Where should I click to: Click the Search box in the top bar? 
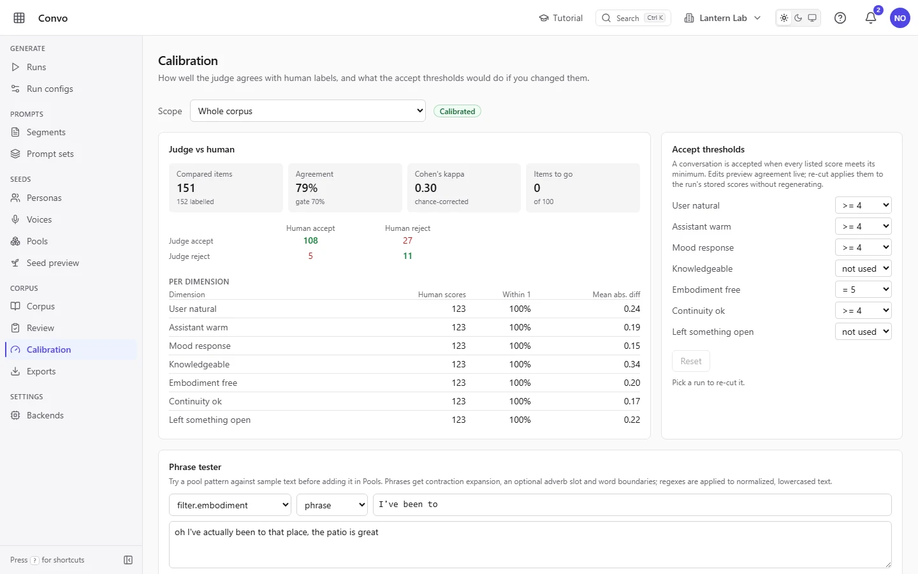pyautogui.click(x=633, y=18)
